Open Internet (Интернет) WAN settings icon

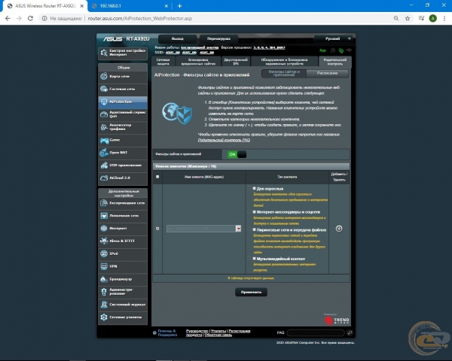click(x=104, y=229)
